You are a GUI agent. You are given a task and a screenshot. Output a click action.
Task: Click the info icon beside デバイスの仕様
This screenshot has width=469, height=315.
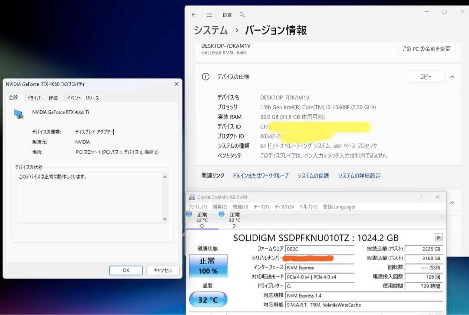tap(205, 77)
